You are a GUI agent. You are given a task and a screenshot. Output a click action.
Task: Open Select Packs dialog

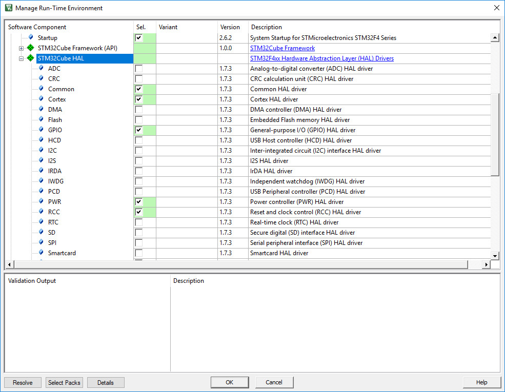pos(64,382)
